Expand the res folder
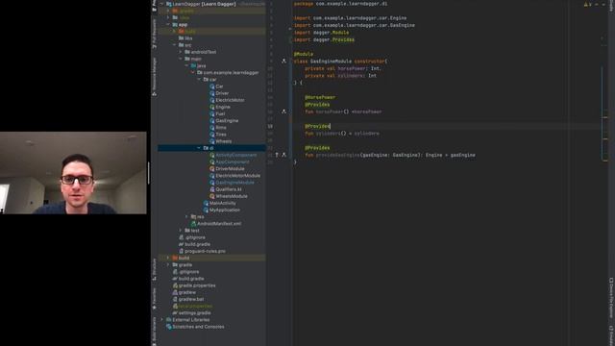Screen dimensions: 615x346 click(186, 217)
